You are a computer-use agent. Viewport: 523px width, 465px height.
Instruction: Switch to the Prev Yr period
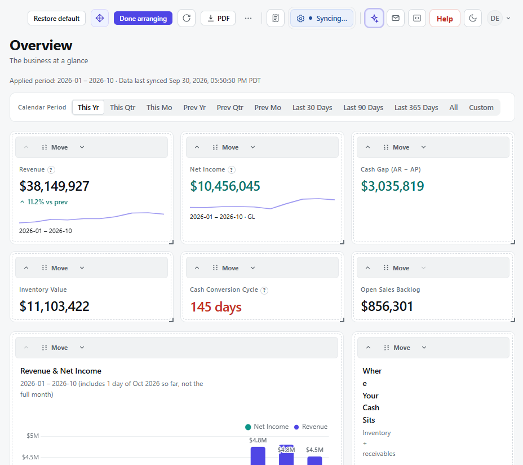(x=194, y=108)
